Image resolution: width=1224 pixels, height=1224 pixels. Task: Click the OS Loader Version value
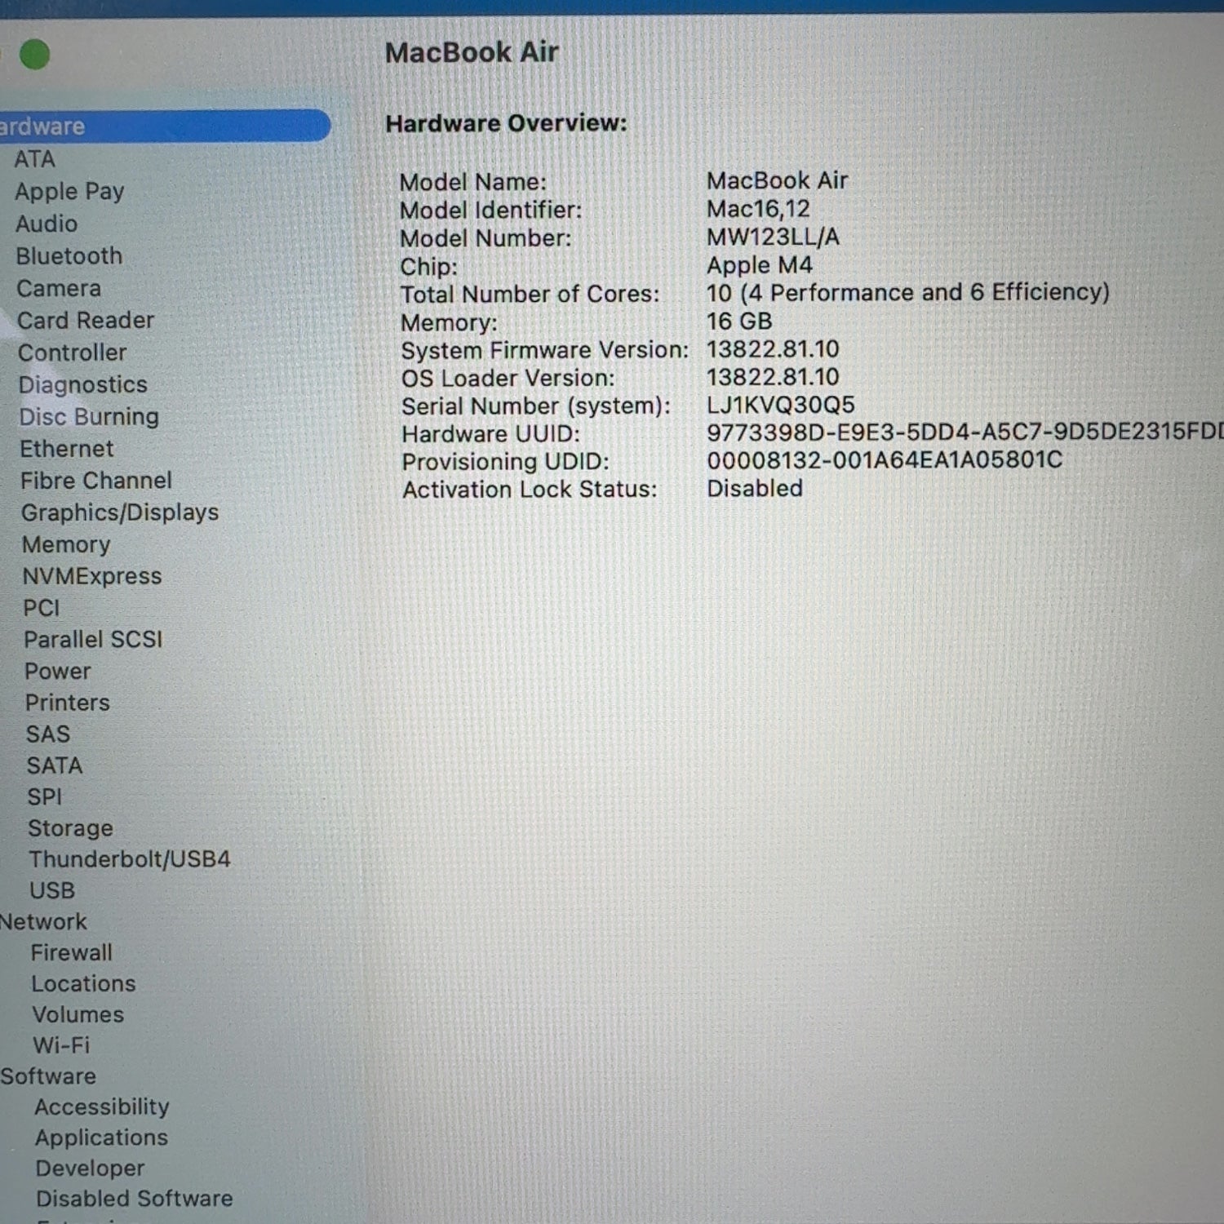coord(773,377)
